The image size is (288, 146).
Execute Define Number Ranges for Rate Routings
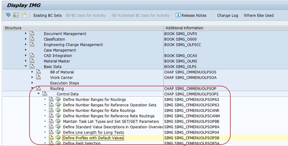58,110
